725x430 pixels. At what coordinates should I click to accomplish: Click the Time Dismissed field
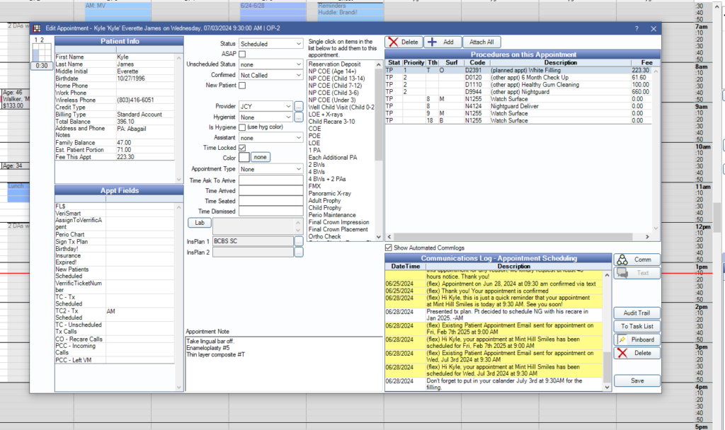coord(271,211)
